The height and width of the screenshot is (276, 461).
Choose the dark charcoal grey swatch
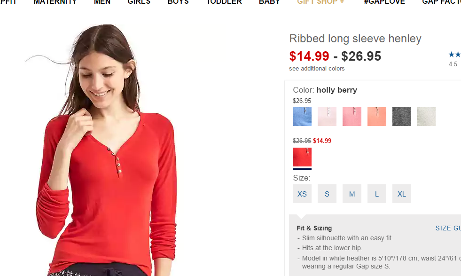[x=402, y=117]
